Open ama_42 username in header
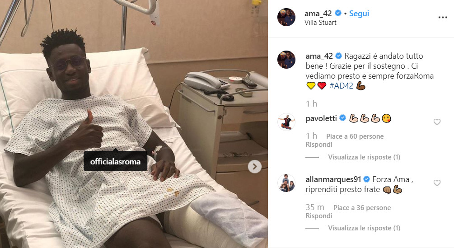The height and width of the screenshot is (248, 454). click(x=318, y=14)
